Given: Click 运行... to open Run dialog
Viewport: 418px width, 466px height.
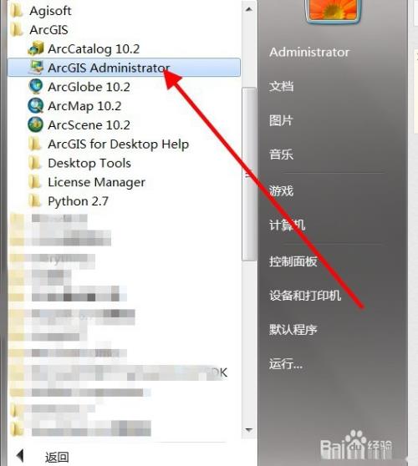Looking at the screenshot, I should click(x=286, y=363).
